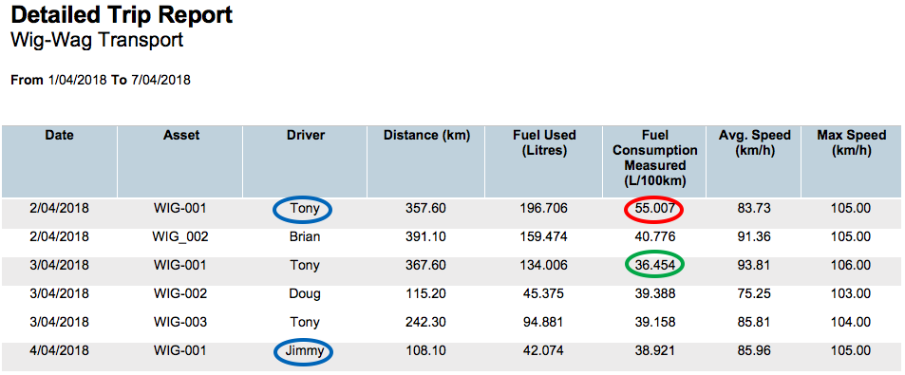Click the Date column header
The width and height of the screenshot is (905, 375).
(60, 136)
